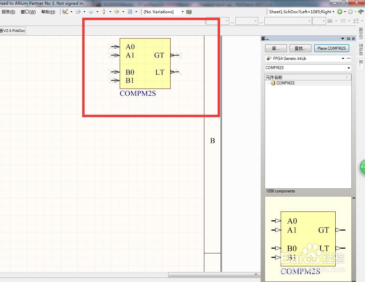Click the 查找... search button

click(300, 48)
